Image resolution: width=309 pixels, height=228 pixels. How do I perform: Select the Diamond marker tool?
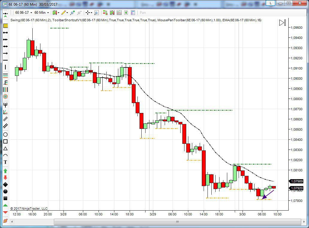click(x=5, y=185)
